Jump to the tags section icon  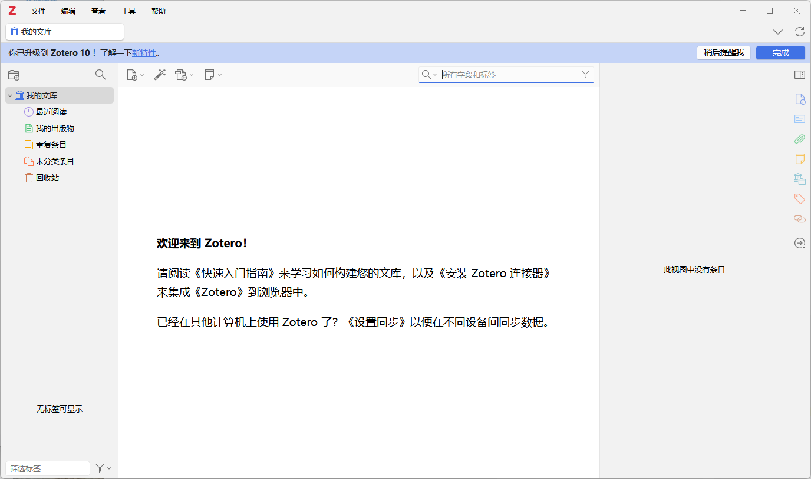coord(800,199)
